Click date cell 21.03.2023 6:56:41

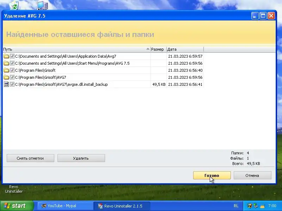pyautogui.click(x=185, y=84)
